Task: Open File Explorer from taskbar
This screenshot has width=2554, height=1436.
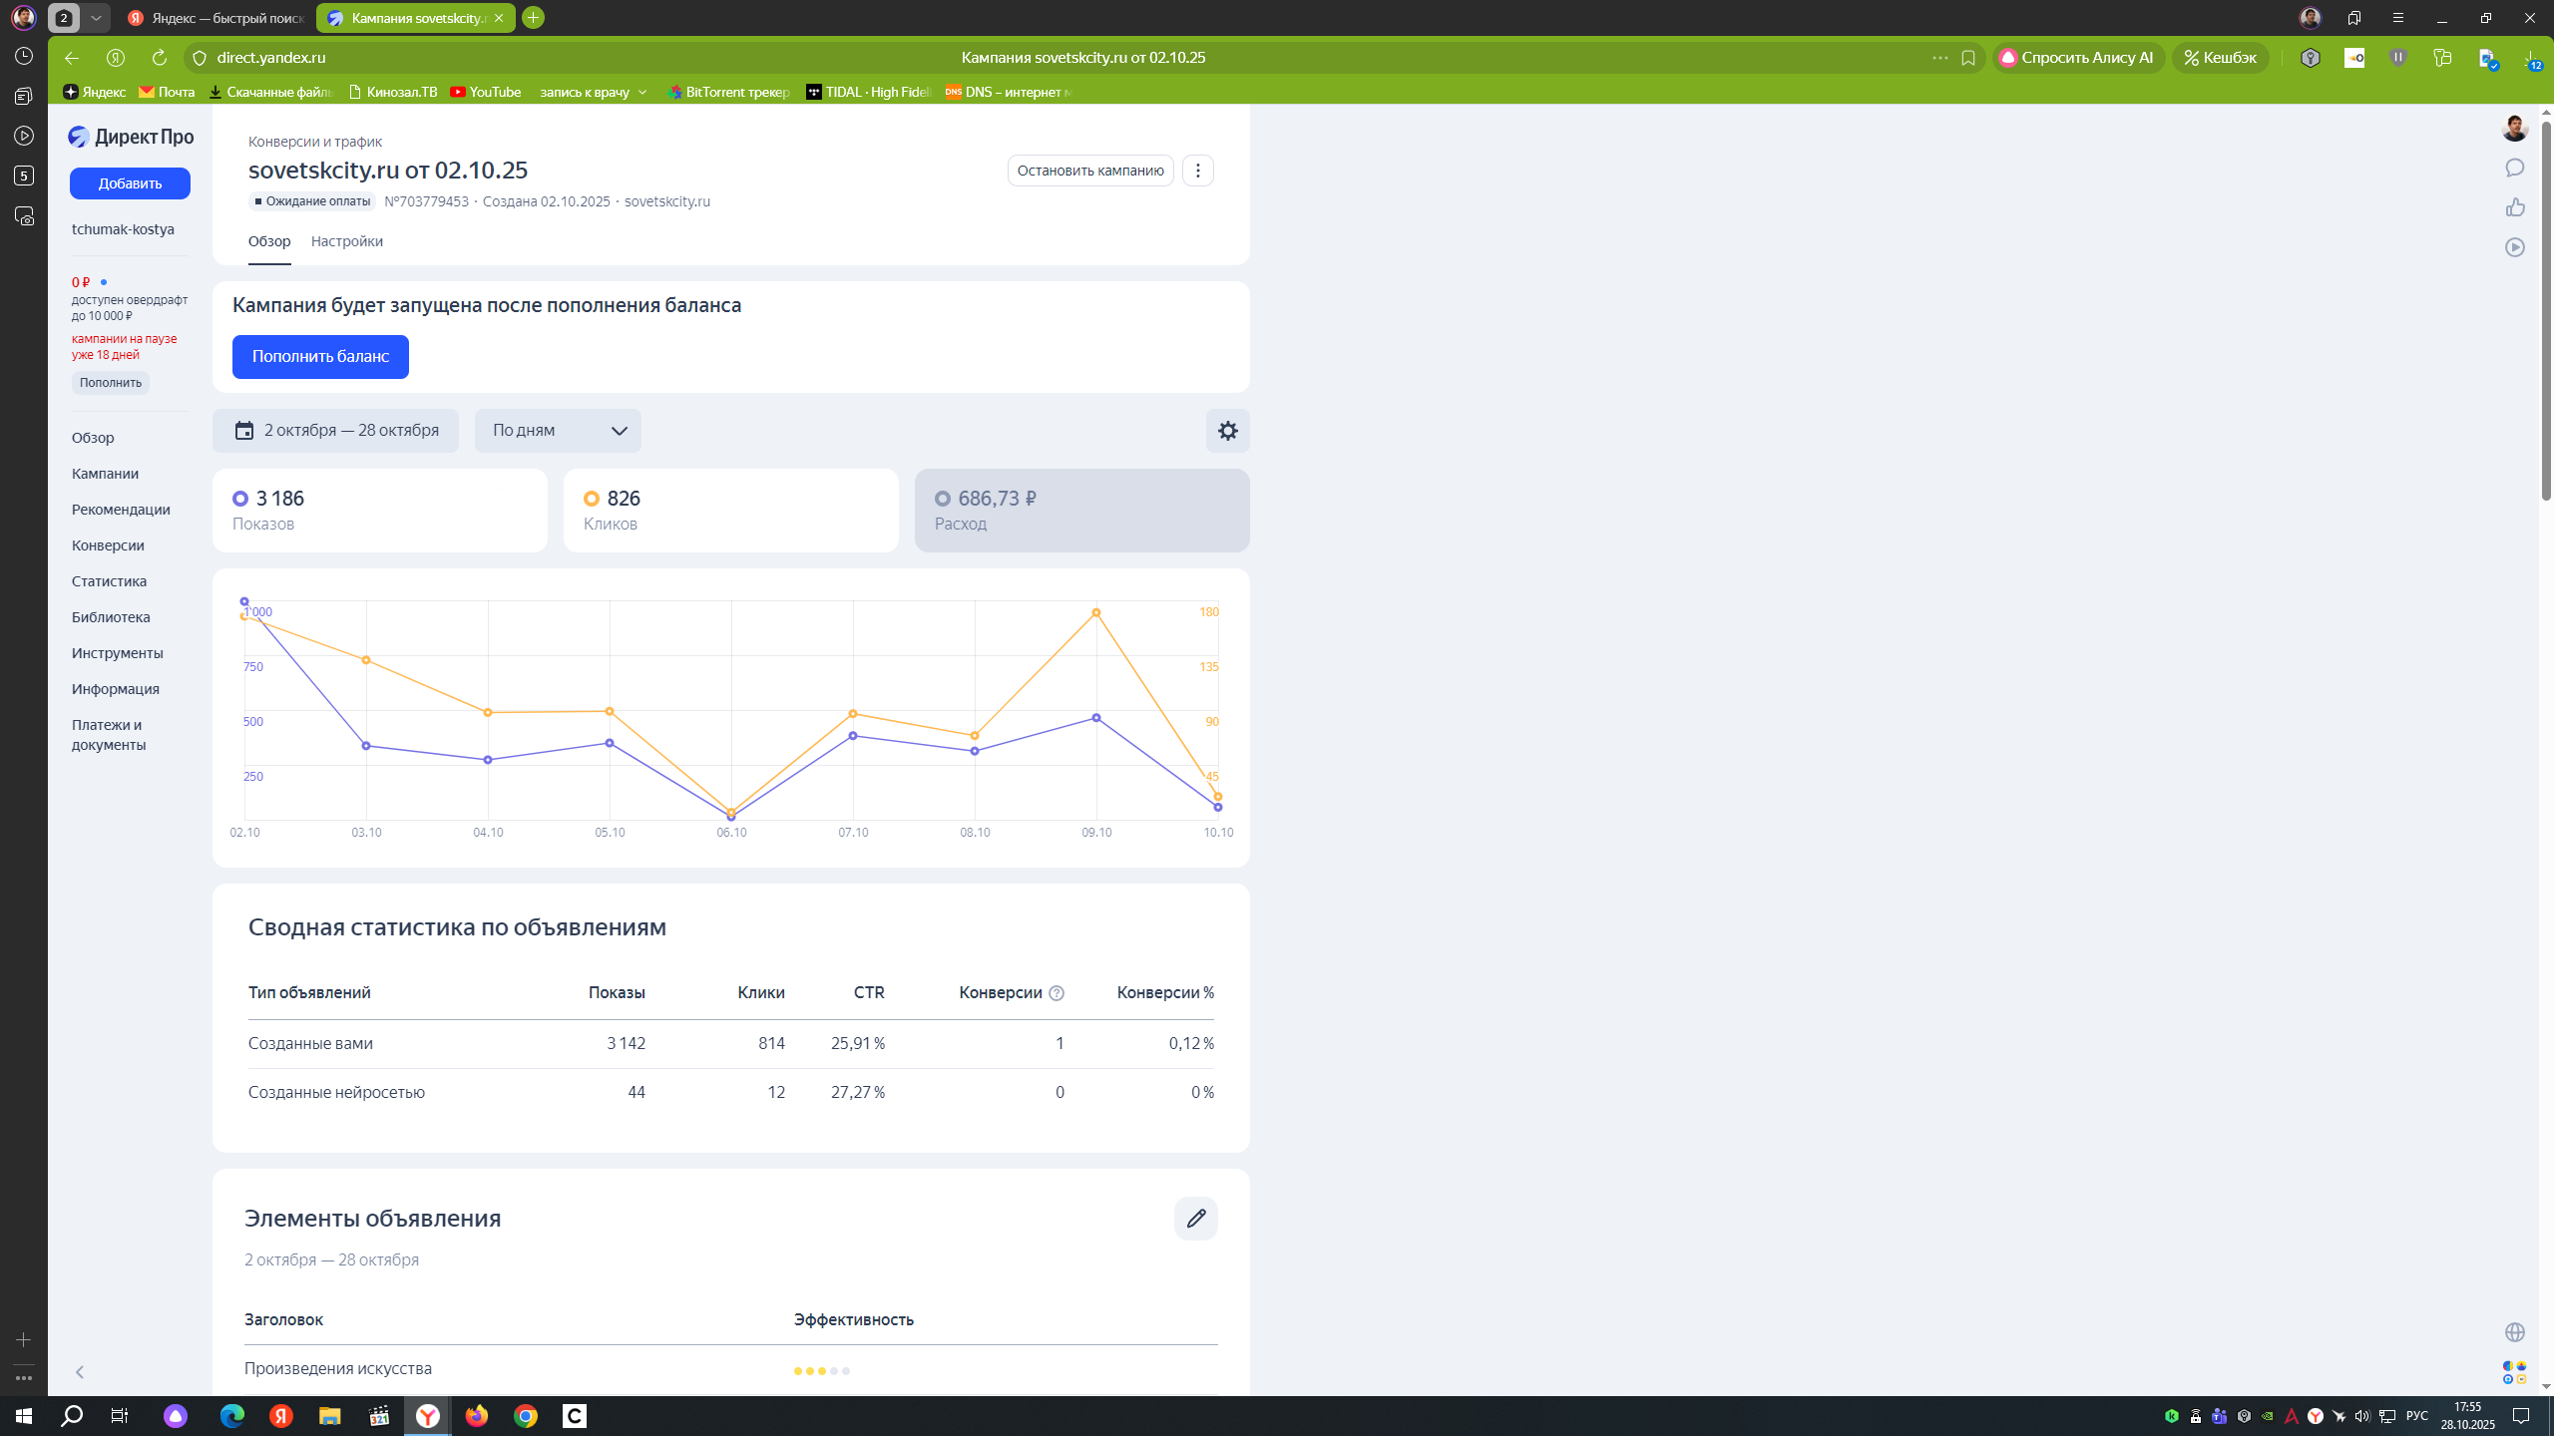Action: [x=329, y=1415]
